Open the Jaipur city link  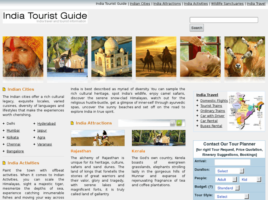[42, 130]
